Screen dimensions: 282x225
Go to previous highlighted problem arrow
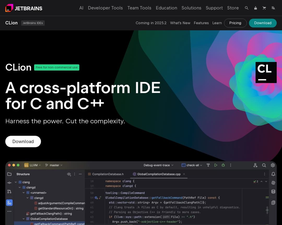(261, 182)
